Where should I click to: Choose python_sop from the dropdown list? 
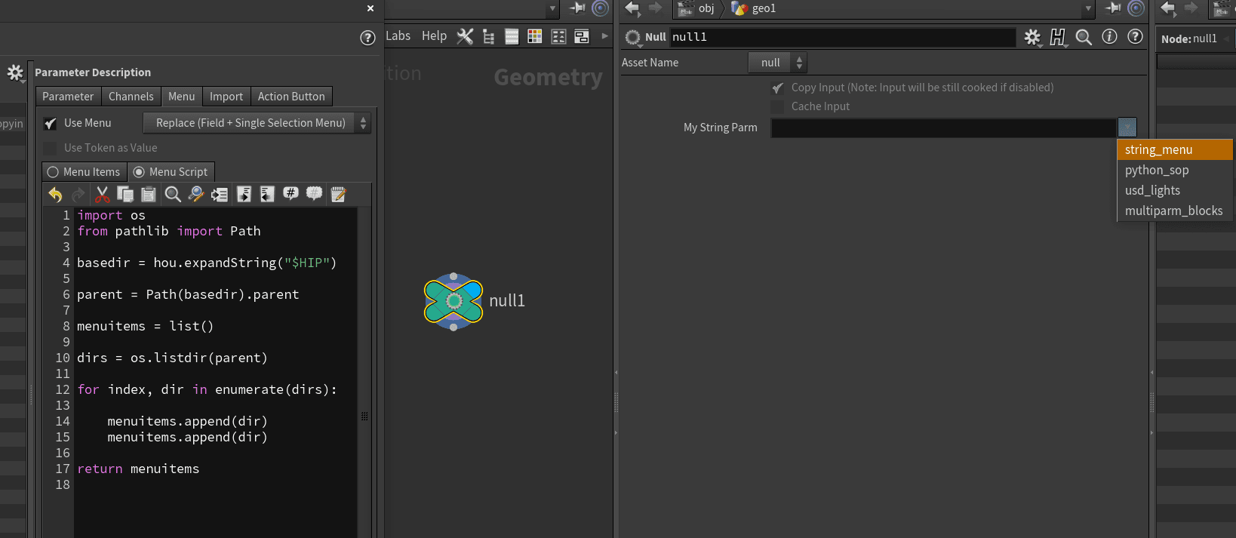[1157, 171]
